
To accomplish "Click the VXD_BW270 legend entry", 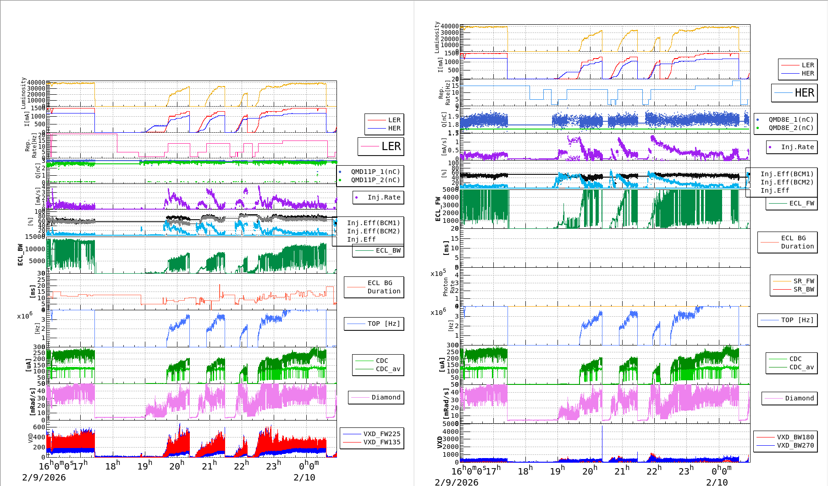I will tap(795, 445).
